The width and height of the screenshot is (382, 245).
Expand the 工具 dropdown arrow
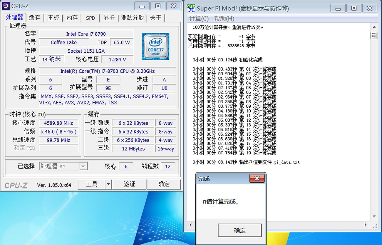[108, 184]
